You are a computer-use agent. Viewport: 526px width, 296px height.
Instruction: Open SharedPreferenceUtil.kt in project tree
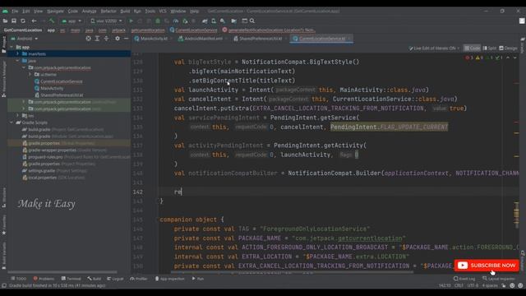(62, 95)
